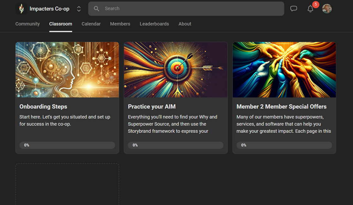This screenshot has width=353, height=205.
Task: Open the Members tab
Action: [120, 24]
